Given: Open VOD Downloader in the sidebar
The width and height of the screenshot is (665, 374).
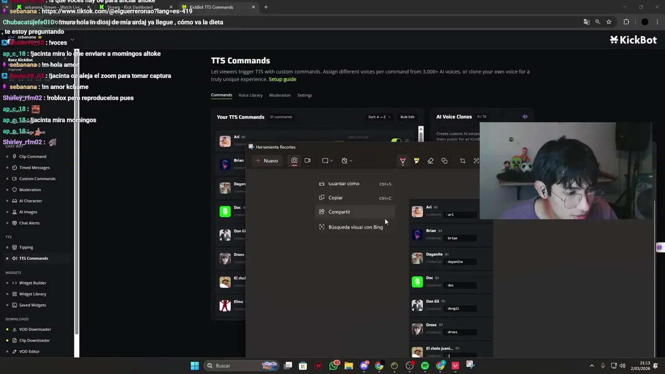Looking at the screenshot, I should tap(35, 329).
